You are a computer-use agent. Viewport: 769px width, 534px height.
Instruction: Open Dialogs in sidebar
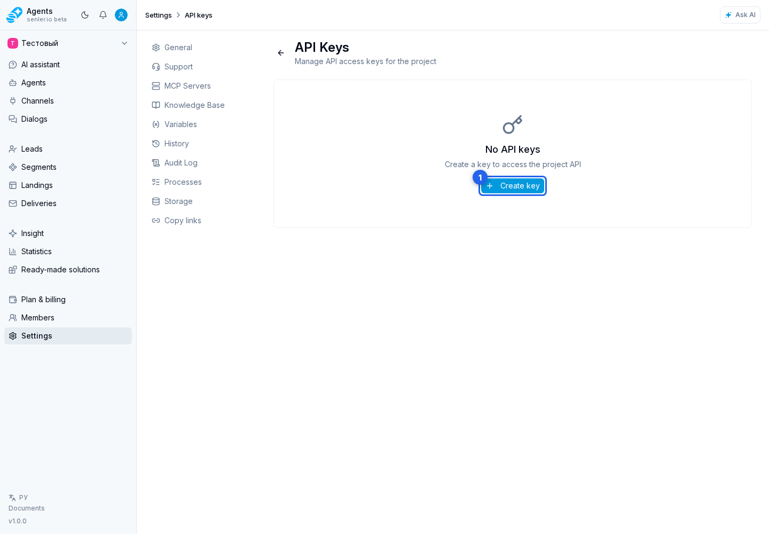(68, 119)
